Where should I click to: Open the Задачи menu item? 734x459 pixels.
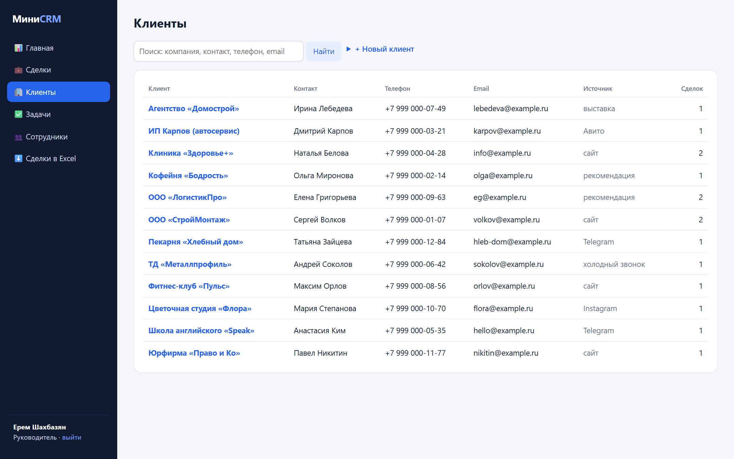point(58,114)
